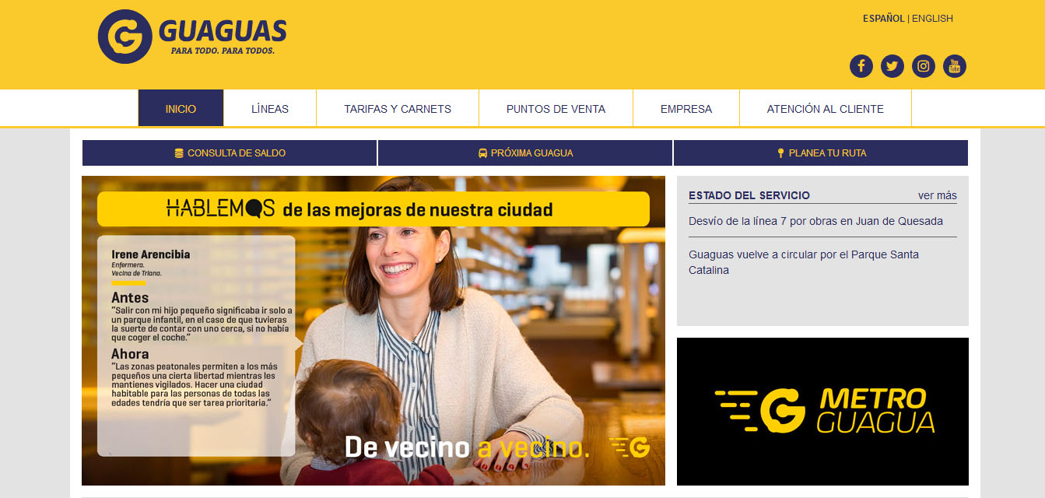
Task: Go to the Inicio menu tab
Action: [181, 108]
